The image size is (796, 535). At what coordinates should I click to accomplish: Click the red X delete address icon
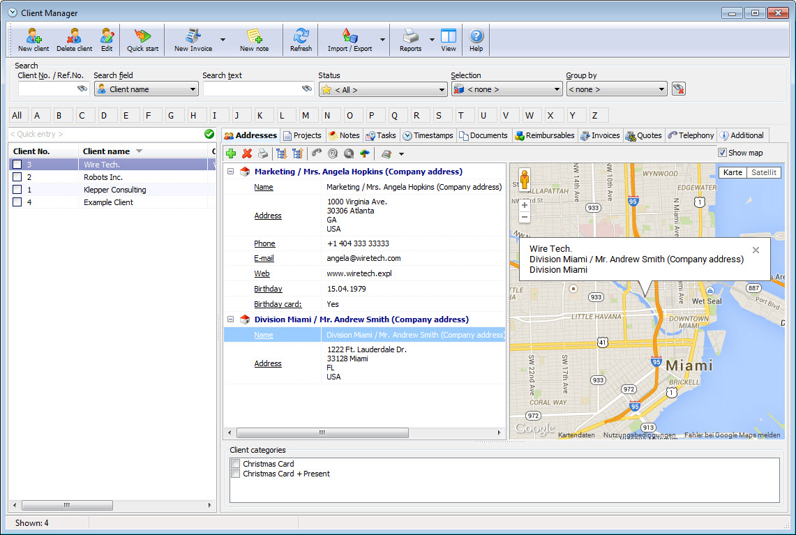point(246,153)
